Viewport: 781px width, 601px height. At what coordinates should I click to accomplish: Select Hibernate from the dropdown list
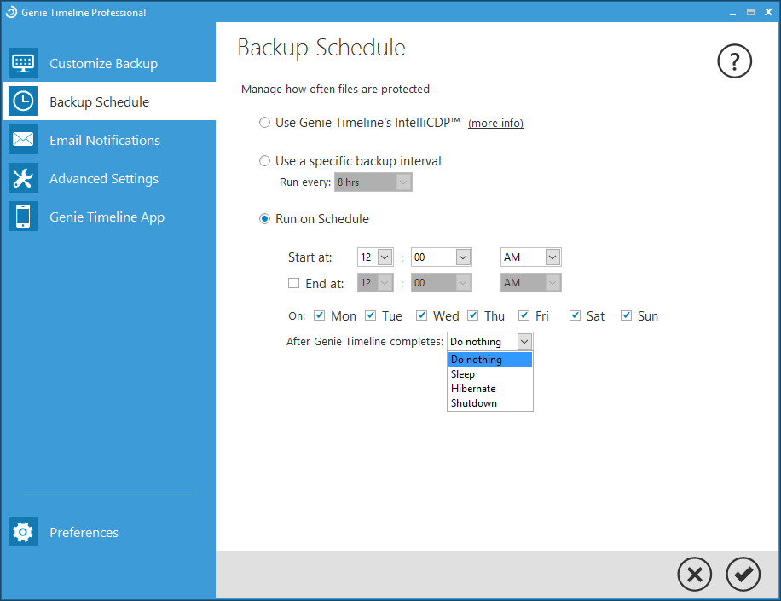(x=473, y=389)
